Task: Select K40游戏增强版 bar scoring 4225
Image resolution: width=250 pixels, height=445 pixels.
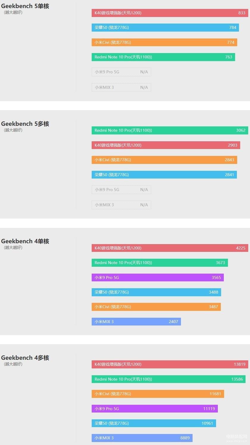Action: point(170,248)
